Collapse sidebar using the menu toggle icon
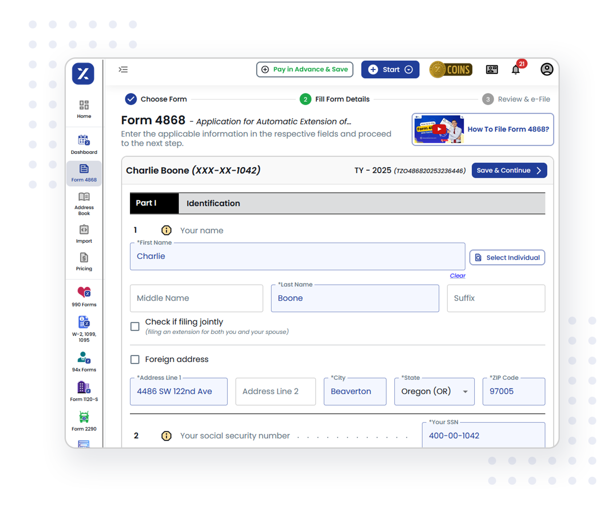 pos(123,69)
